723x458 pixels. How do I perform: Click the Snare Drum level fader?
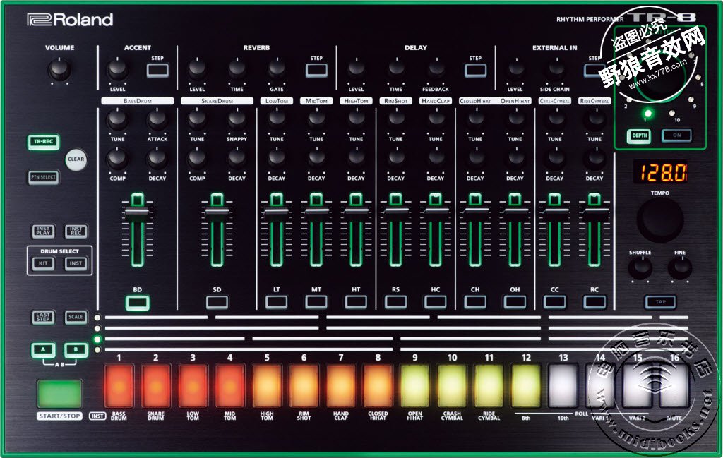click(217, 211)
